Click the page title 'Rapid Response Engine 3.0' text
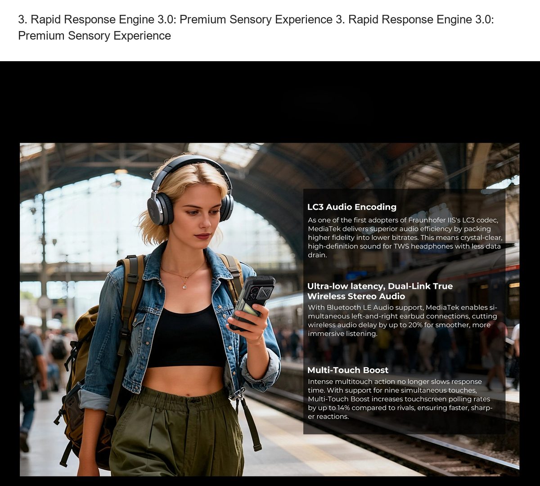 [256, 27]
